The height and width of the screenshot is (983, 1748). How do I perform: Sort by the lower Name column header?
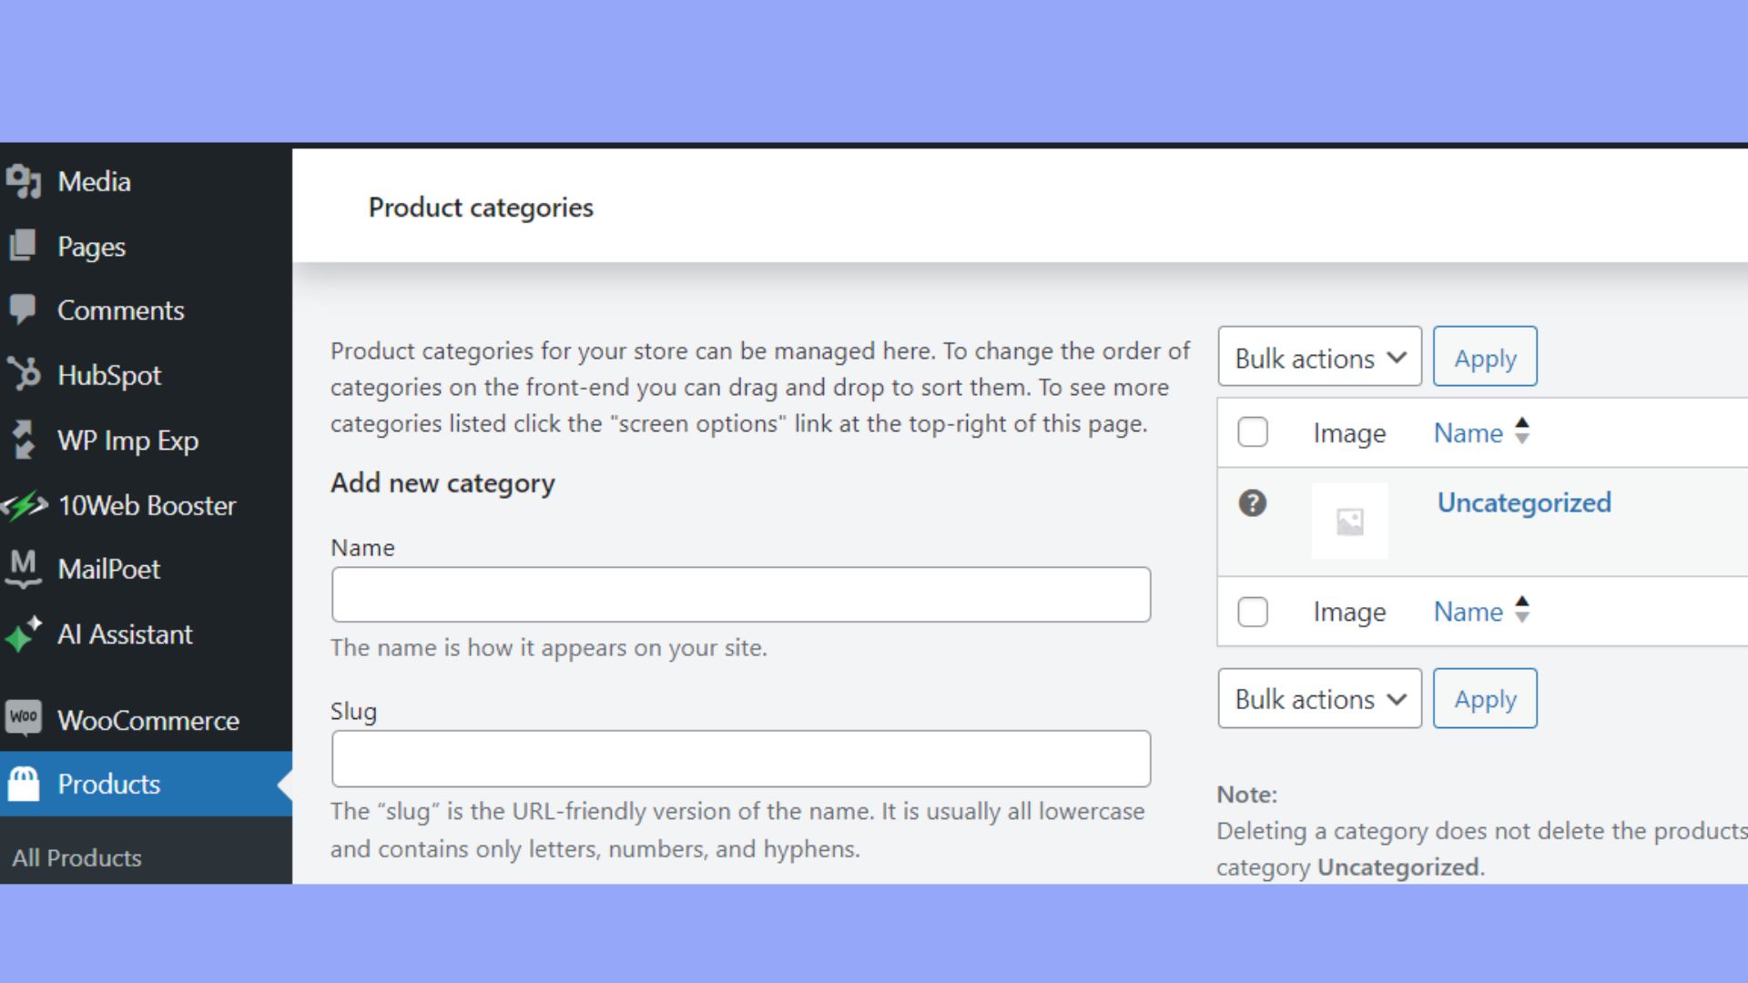pos(1468,612)
